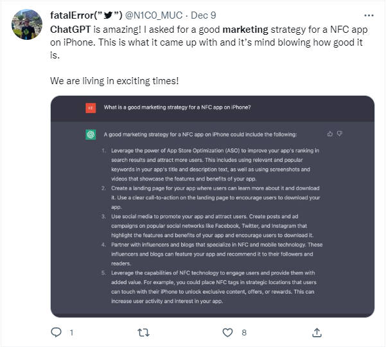386x347 pixels.
Task: Click the green ChatGPT logo icon
Action: click(x=91, y=134)
